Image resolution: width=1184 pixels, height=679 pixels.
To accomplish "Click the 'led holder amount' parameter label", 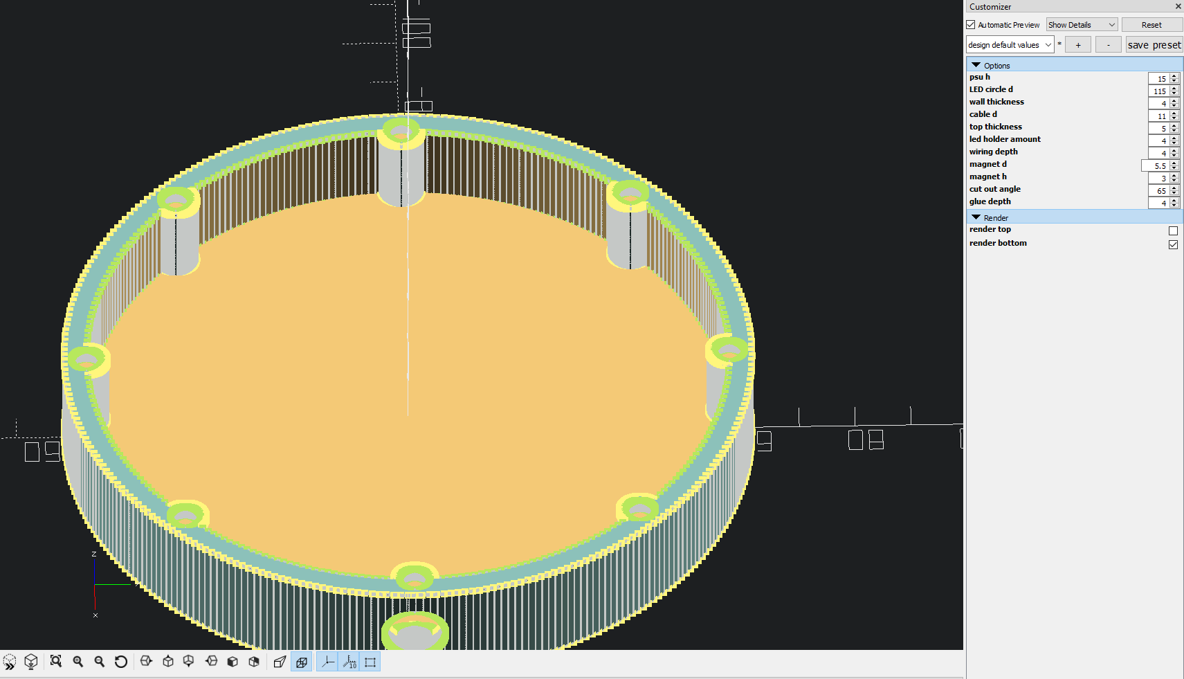I will click(1005, 139).
